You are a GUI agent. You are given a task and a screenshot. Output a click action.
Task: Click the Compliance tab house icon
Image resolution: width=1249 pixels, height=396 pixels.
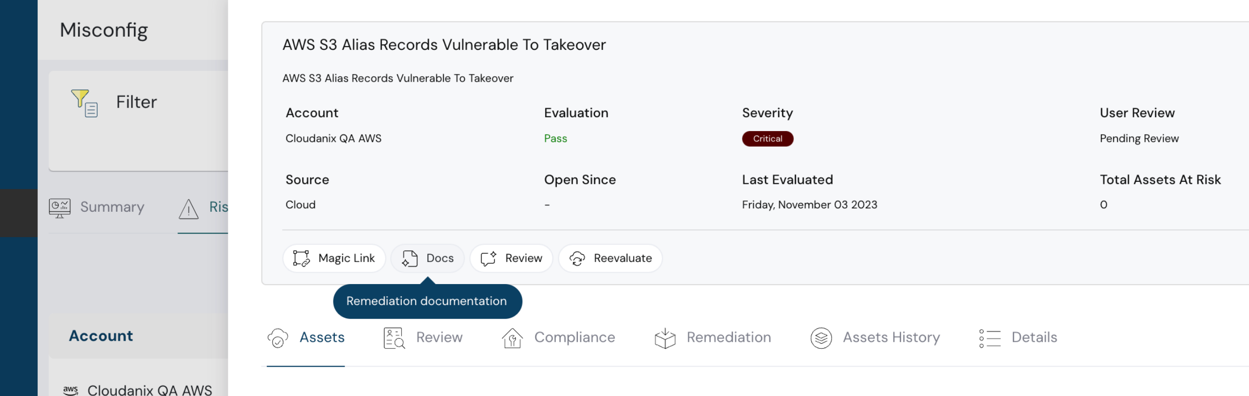(x=512, y=338)
